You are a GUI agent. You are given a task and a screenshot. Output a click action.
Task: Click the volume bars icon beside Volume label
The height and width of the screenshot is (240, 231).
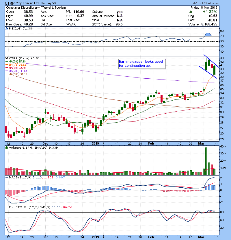pos(7,147)
